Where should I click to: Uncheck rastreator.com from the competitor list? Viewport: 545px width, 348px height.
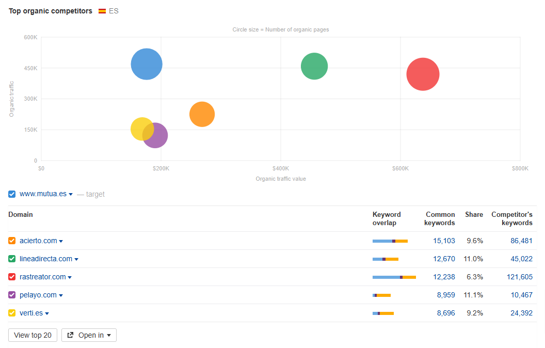pos(11,277)
